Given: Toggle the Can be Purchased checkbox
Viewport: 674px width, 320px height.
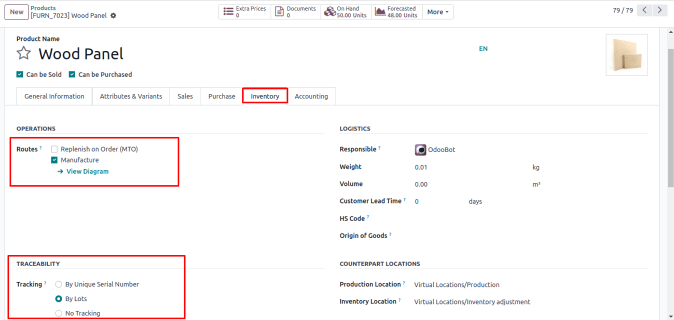Looking at the screenshot, I should point(72,75).
